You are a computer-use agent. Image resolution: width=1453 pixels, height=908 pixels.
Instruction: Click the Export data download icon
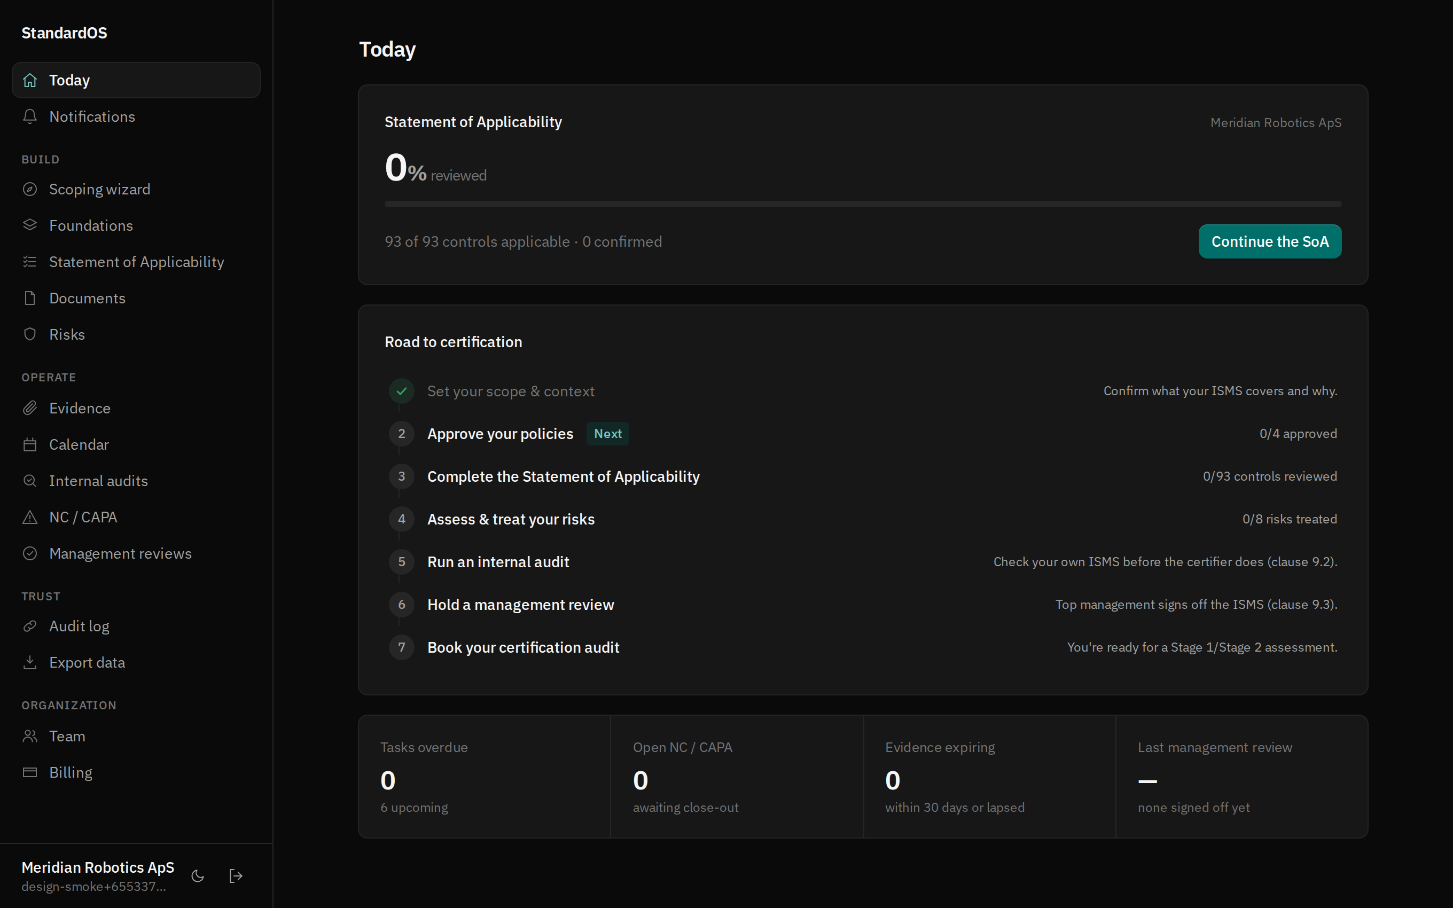[x=30, y=662]
